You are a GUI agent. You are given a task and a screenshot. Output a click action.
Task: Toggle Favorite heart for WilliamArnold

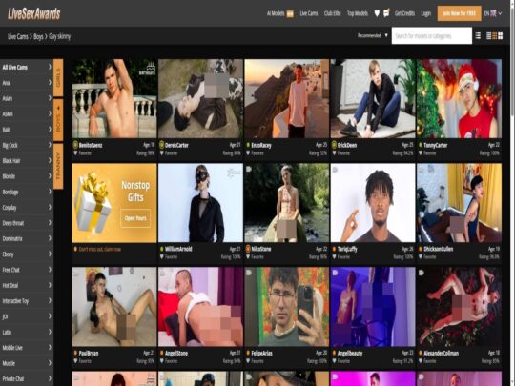click(162, 257)
